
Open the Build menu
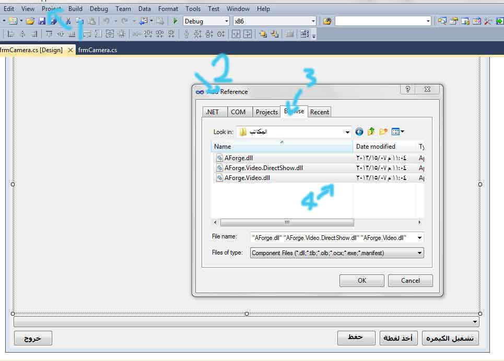pos(75,8)
